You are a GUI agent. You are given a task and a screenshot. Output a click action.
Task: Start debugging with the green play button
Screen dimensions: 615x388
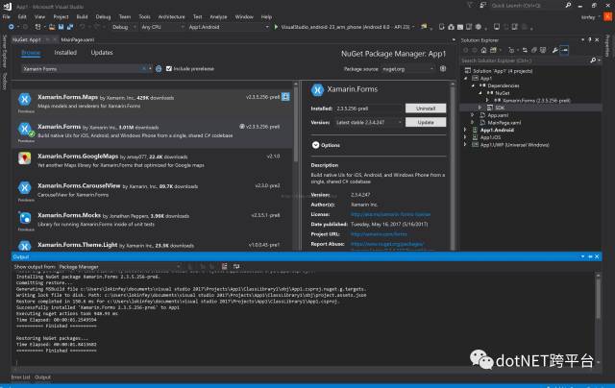pos(276,27)
